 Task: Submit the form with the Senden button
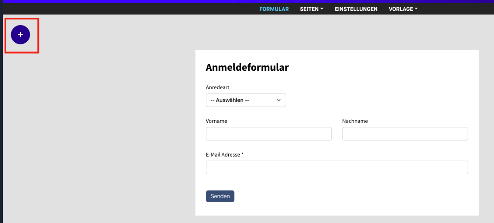pos(220,196)
